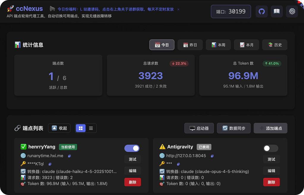Open the 启动器 launcher
This screenshot has width=304, height=195.
199,128
